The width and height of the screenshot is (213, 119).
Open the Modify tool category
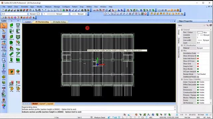tap(4, 55)
